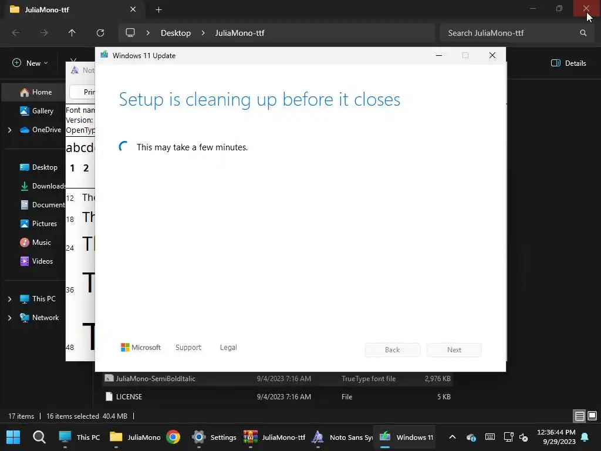Open Settings from the taskbar

click(214, 437)
